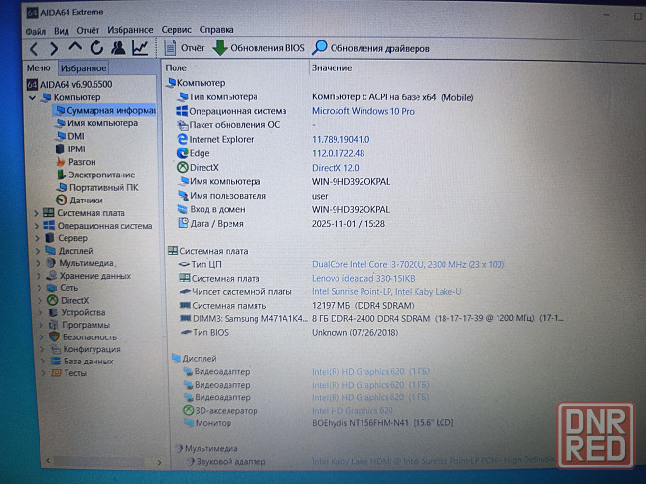Open the Отчёт menu in menu bar
The width and height of the screenshot is (646, 484).
(88, 30)
